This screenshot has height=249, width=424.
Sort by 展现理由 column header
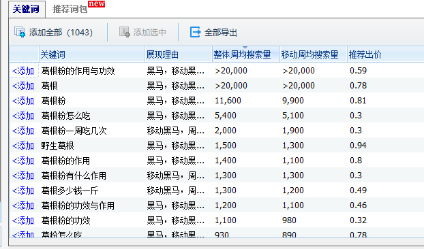[179, 54]
